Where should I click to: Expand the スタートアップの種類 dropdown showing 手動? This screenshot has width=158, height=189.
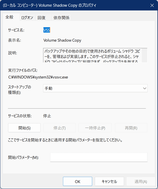point(95,88)
